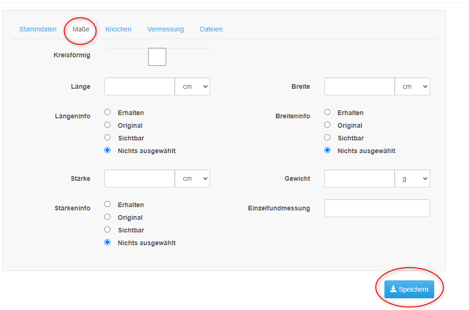Open the Dateien tab
469x310 pixels.
point(211,29)
